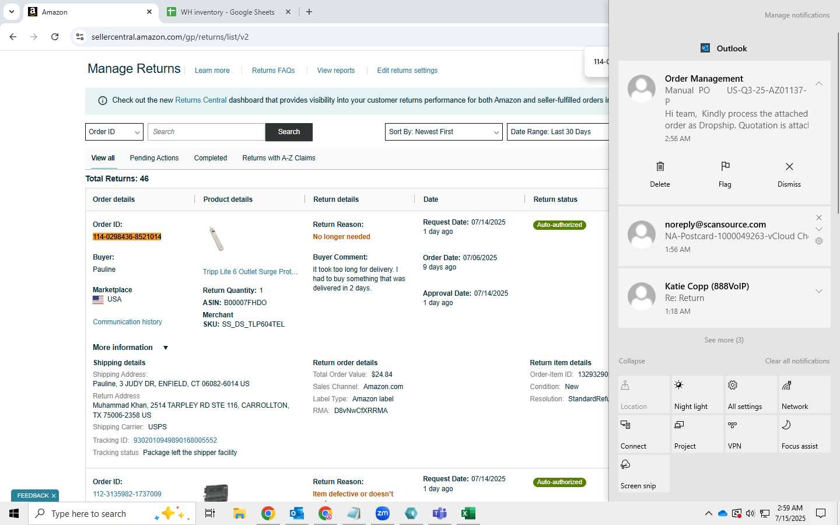Screen dimensions: 840x525
Task: Expand the Katie Copp notification
Action: coord(819,291)
